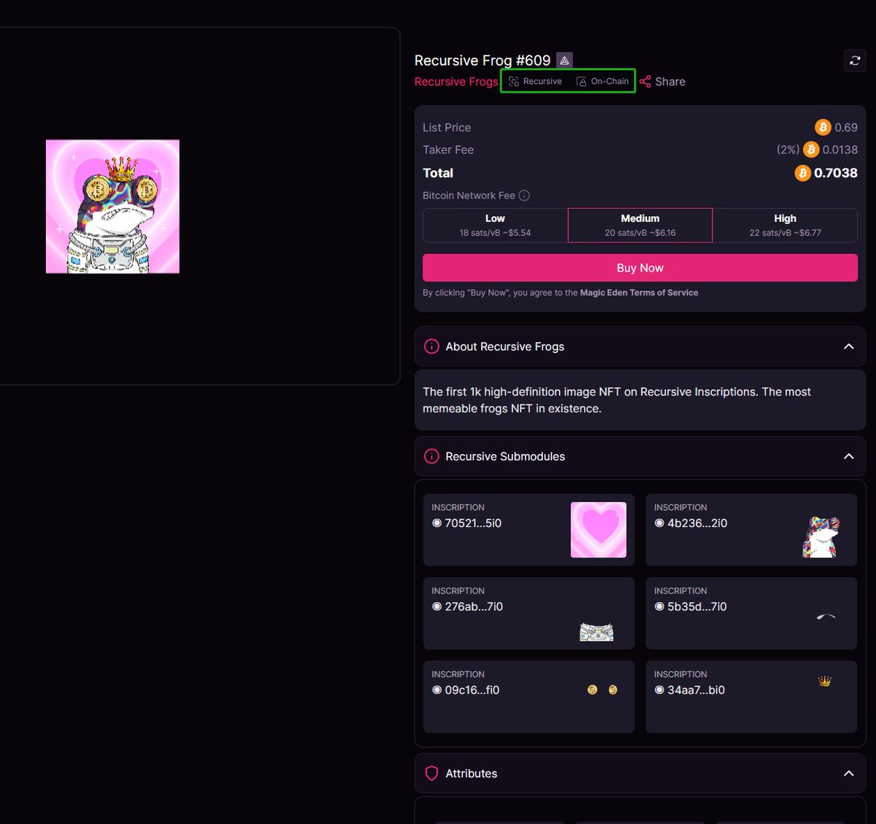Click the refresh icon button
The image size is (876, 824).
(855, 61)
